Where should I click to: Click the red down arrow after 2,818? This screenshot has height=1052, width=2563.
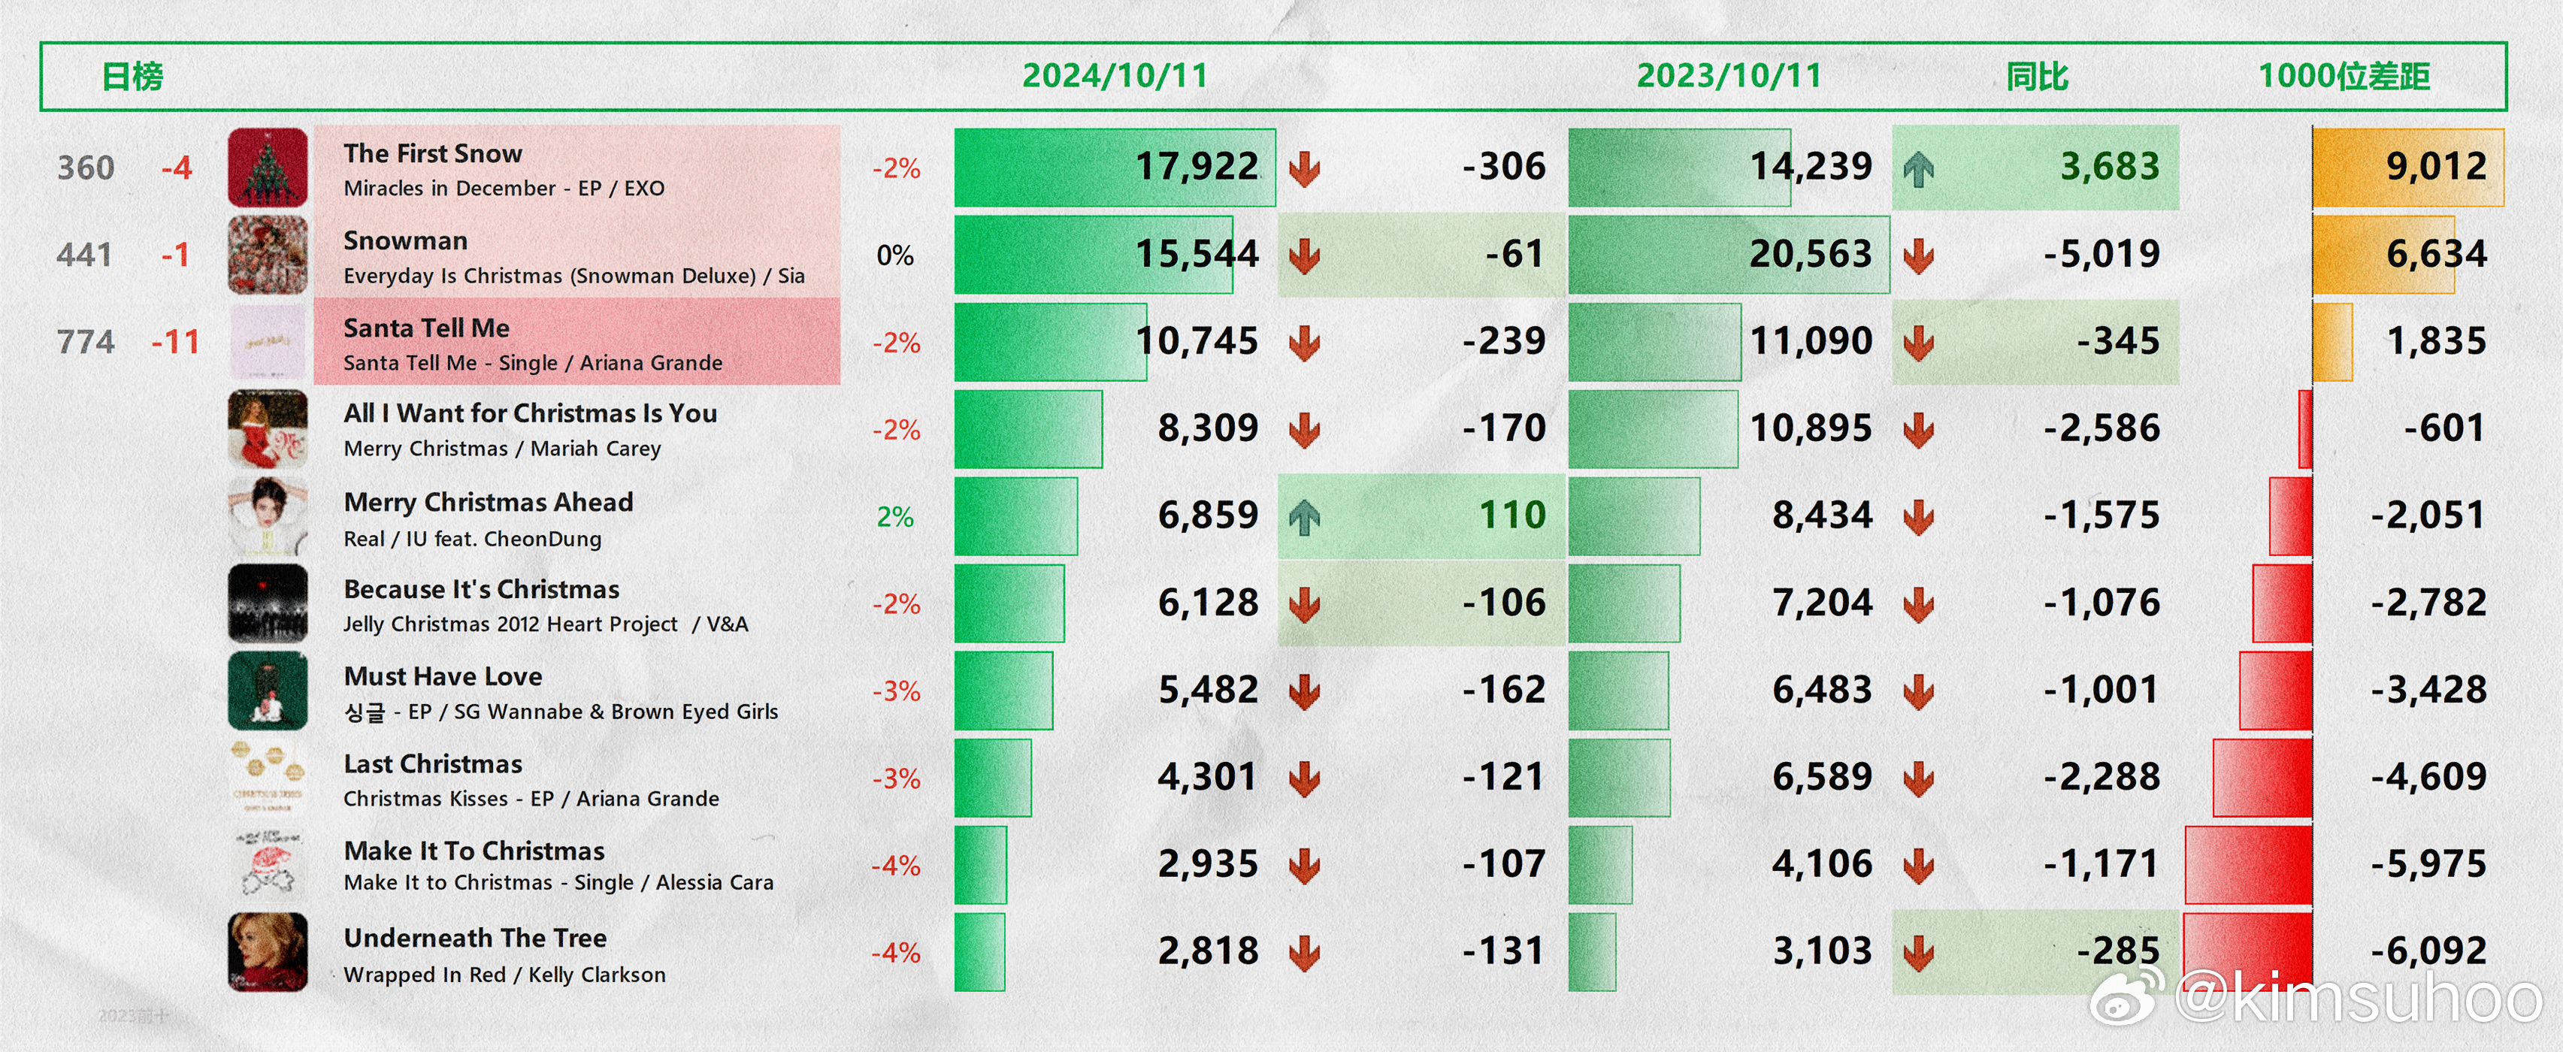tap(1303, 954)
